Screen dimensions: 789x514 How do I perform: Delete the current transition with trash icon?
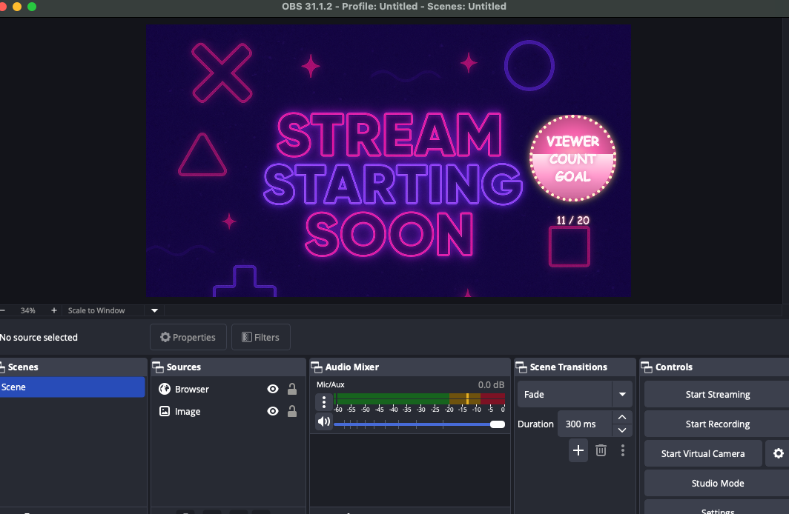click(x=601, y=450)
